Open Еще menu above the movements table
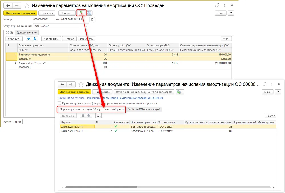 tap(271, 116)
